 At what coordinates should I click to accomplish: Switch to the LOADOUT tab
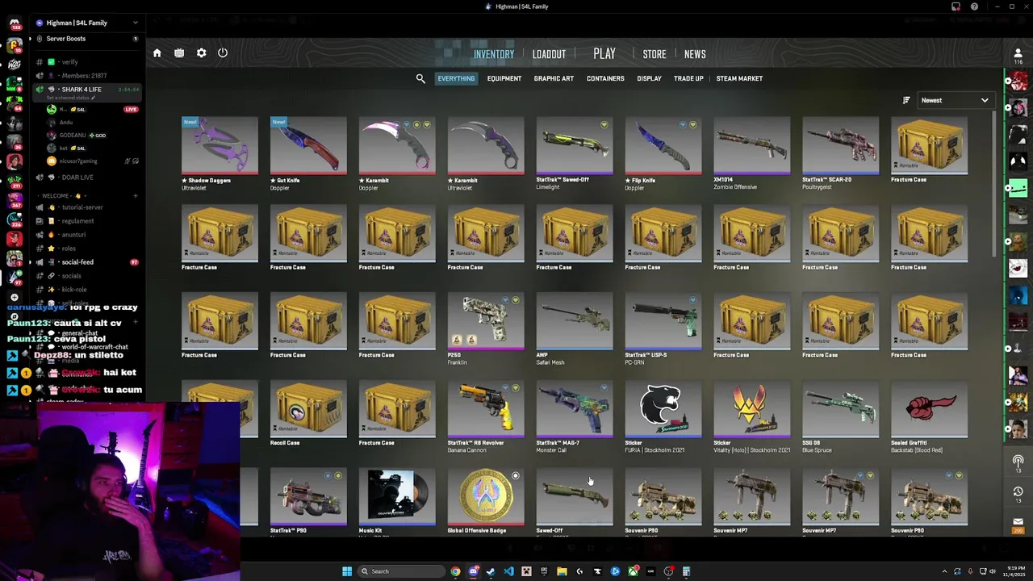549,54
